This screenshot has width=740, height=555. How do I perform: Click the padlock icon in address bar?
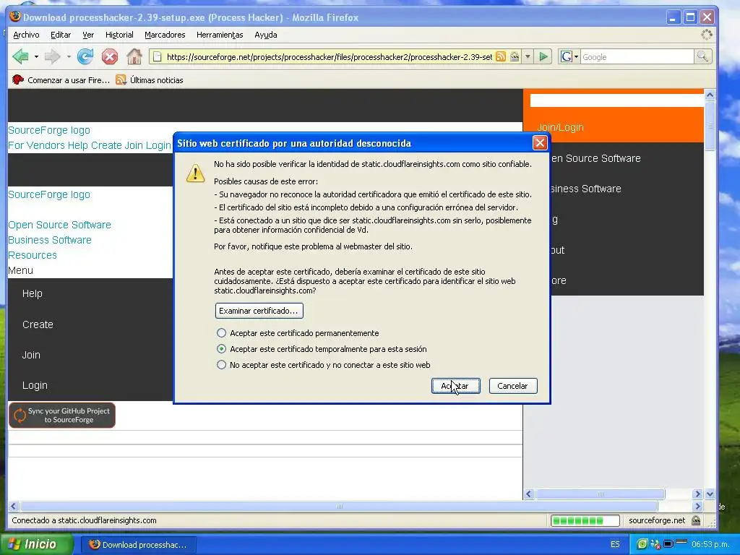coord(515,56)
